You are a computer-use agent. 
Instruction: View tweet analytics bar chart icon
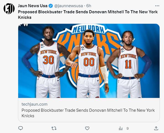pyautogui.click(x=121, y=128)
